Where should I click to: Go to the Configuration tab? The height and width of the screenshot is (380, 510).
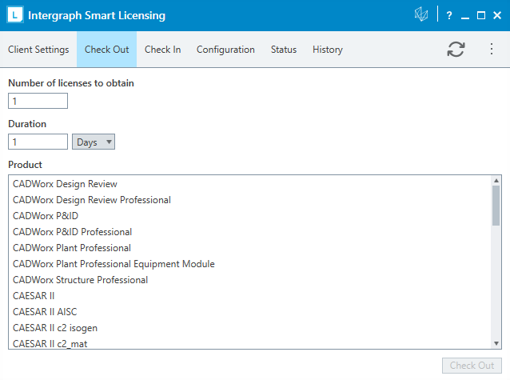tap(225, 50)
